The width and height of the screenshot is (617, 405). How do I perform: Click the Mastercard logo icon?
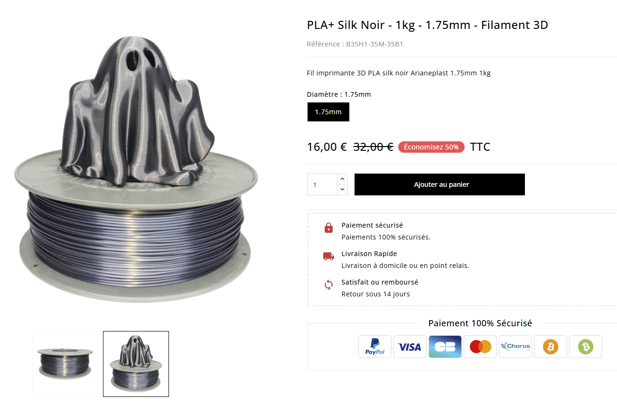point(480,347)
